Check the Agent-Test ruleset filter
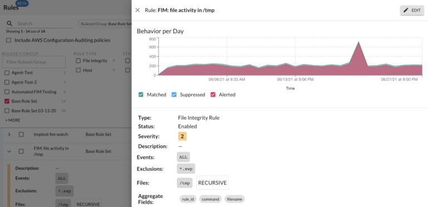 coord(7,73)
